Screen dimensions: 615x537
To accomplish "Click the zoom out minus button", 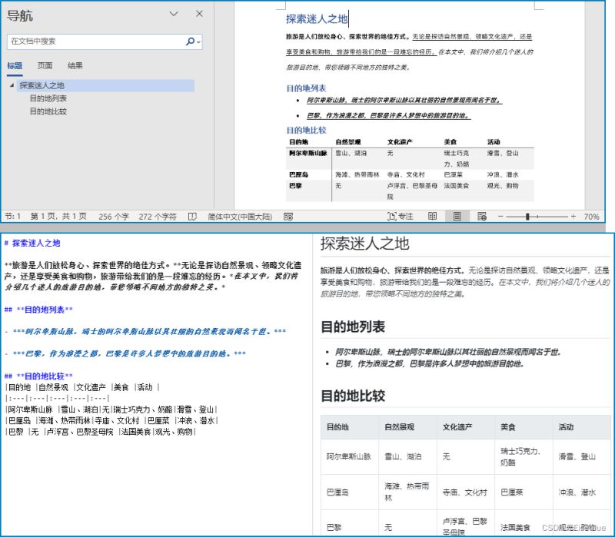I will pos(500,217).
